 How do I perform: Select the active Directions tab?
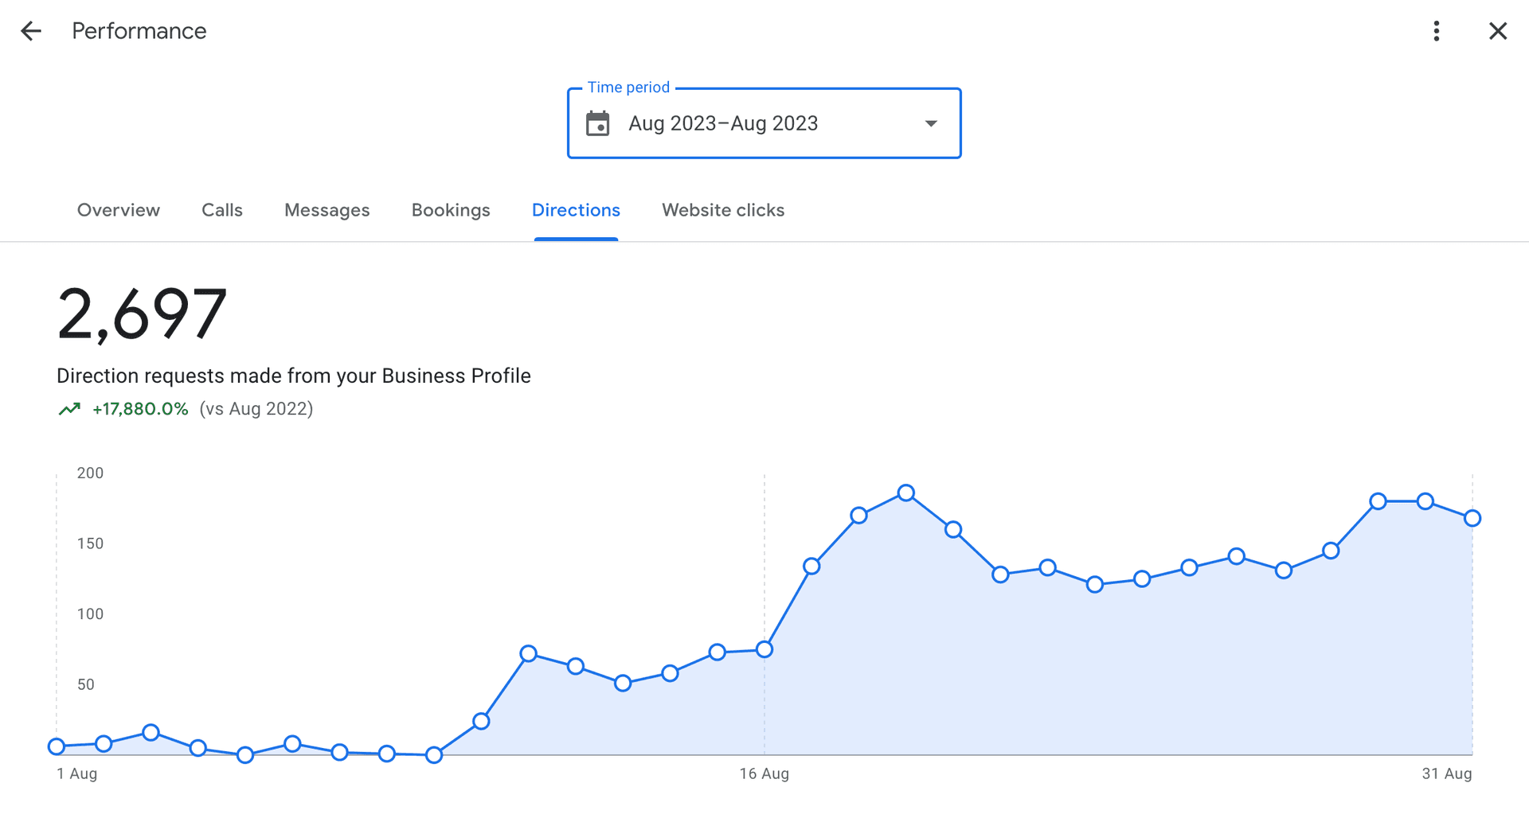coord(576,210)
